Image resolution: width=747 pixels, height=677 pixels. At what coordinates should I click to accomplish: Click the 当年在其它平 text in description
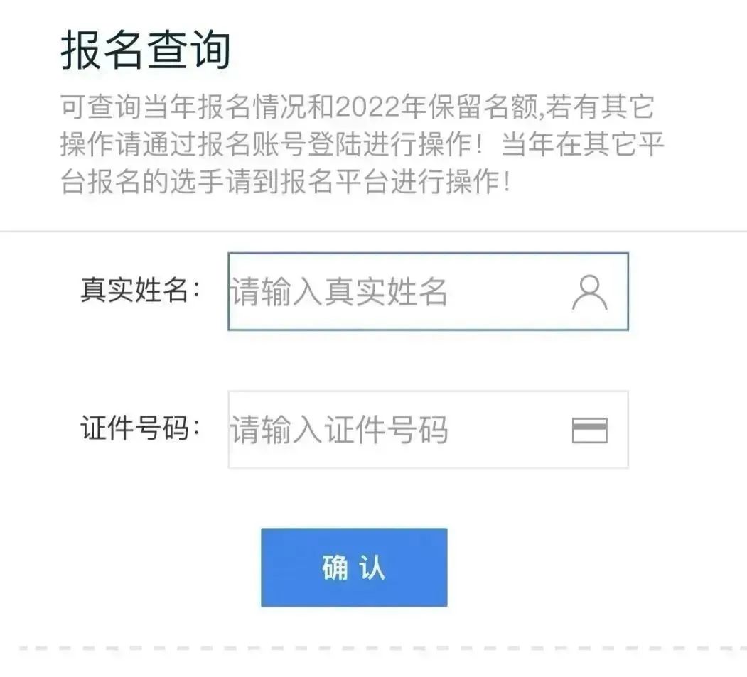[583, 143]
